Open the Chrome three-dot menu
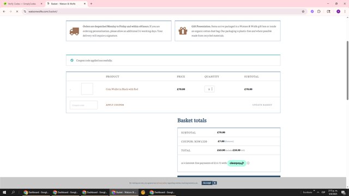Viewport: 349px width, 196px height. (x=345, y=11)
